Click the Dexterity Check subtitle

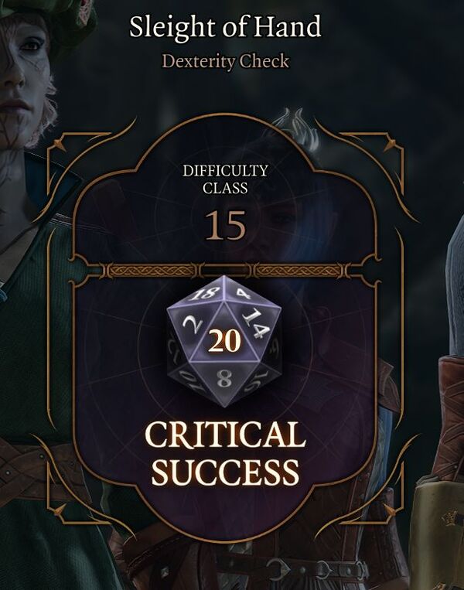coord(225,61)
